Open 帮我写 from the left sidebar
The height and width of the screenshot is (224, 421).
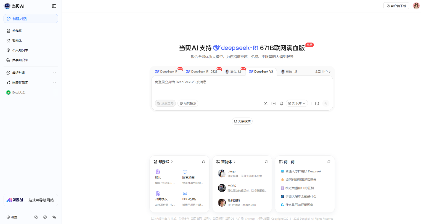[17, 31]
